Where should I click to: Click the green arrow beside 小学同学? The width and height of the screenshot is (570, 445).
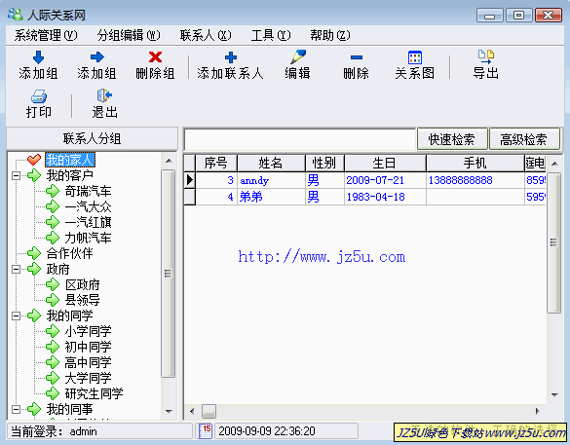pyautogui.click(x=53, y=331)
